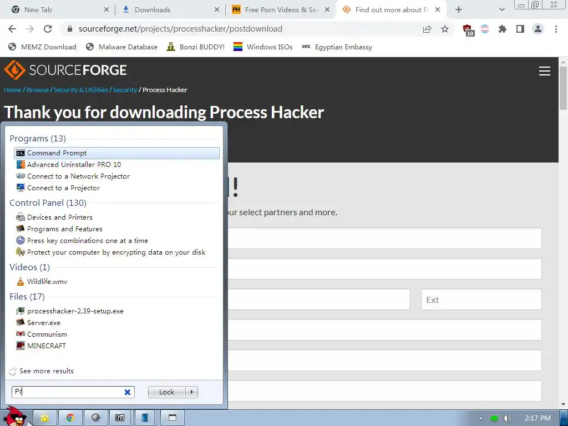Click See more results
This screenshot has width=568, height=426.
pyautogui.click(x=47, y=371)
